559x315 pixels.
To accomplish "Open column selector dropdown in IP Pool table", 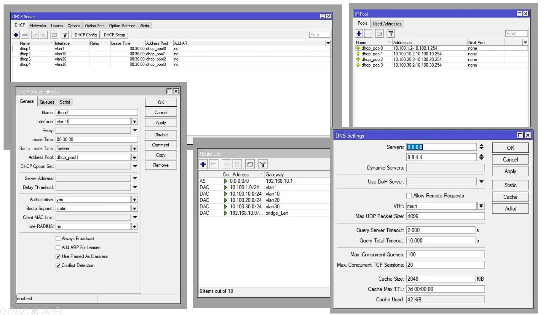I will [525, 42].
